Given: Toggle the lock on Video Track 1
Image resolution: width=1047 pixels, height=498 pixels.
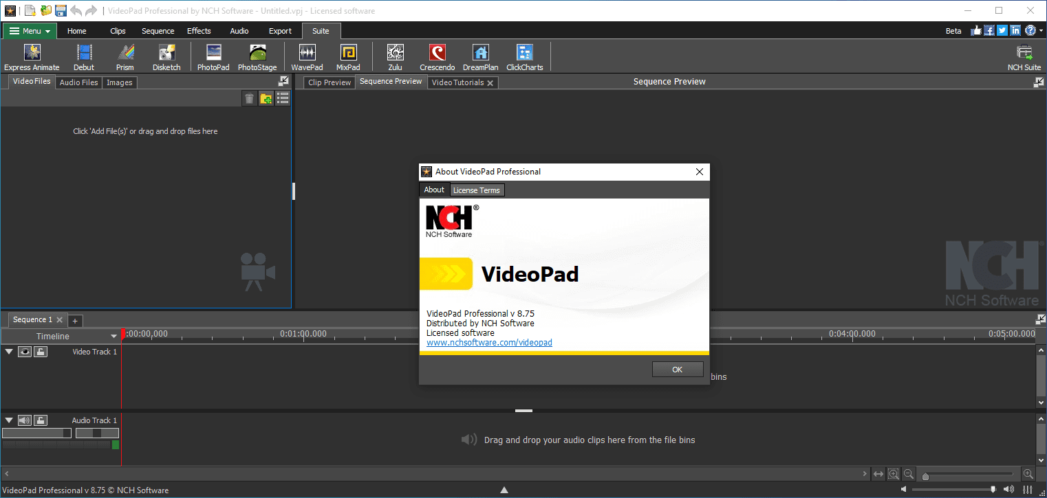Looking at the screenshot, I should (x=41, y=352).
